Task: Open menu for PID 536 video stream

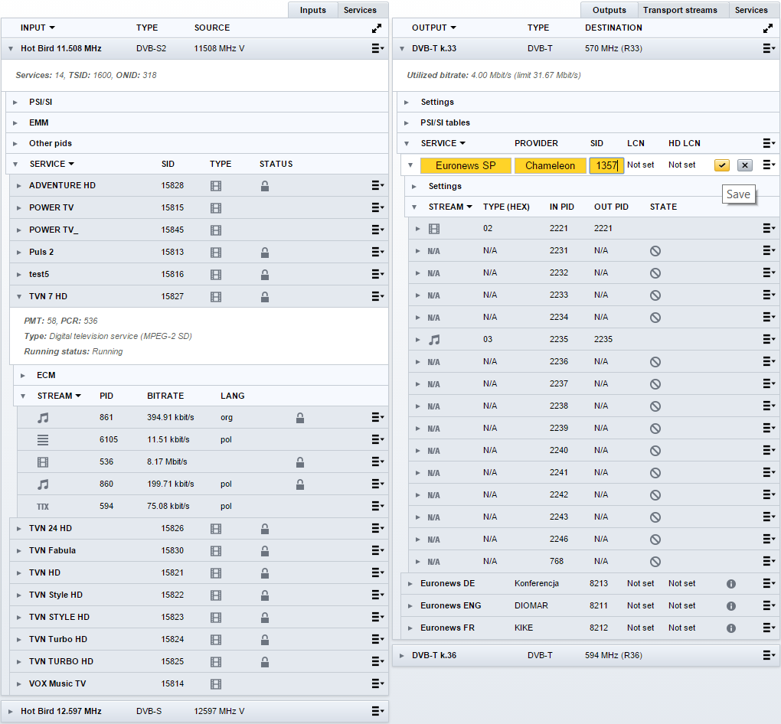Action: [377, 461]
